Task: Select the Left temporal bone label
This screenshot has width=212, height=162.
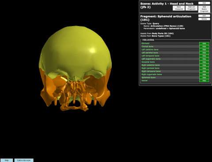Action: 150,56
